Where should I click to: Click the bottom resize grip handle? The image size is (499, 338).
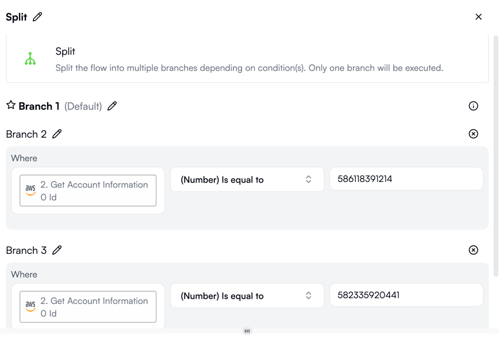tap(247, 331)
